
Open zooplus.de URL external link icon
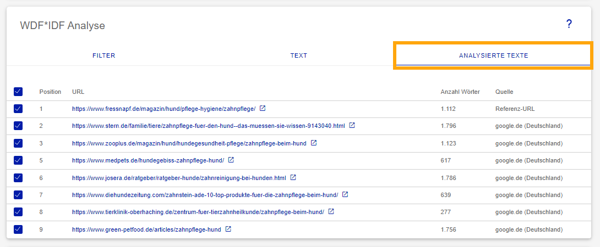coord(314,143)
